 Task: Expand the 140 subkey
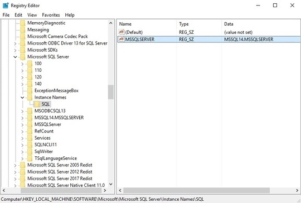22,84
